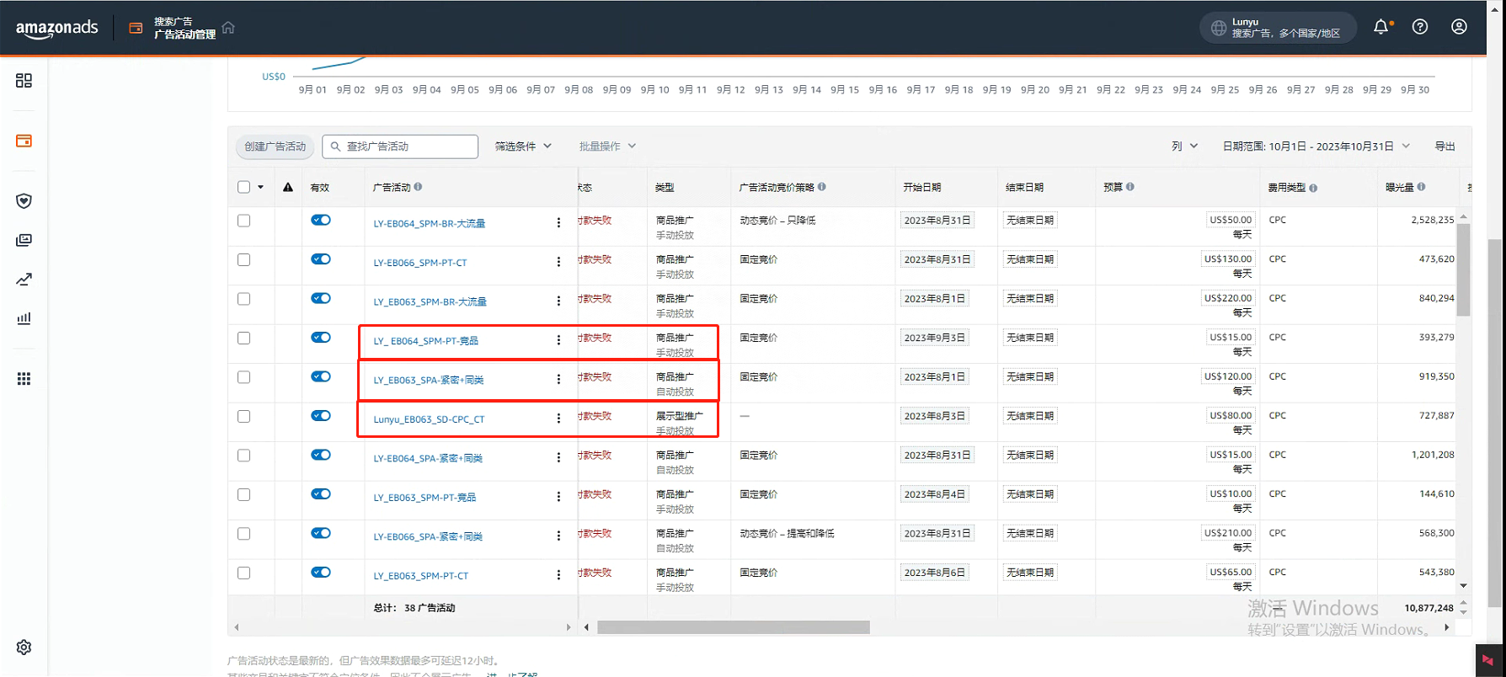Viewport: 1506px width, 677px height.
Task: Open the brand shield icon in sidebar
Action: [24, 200]
